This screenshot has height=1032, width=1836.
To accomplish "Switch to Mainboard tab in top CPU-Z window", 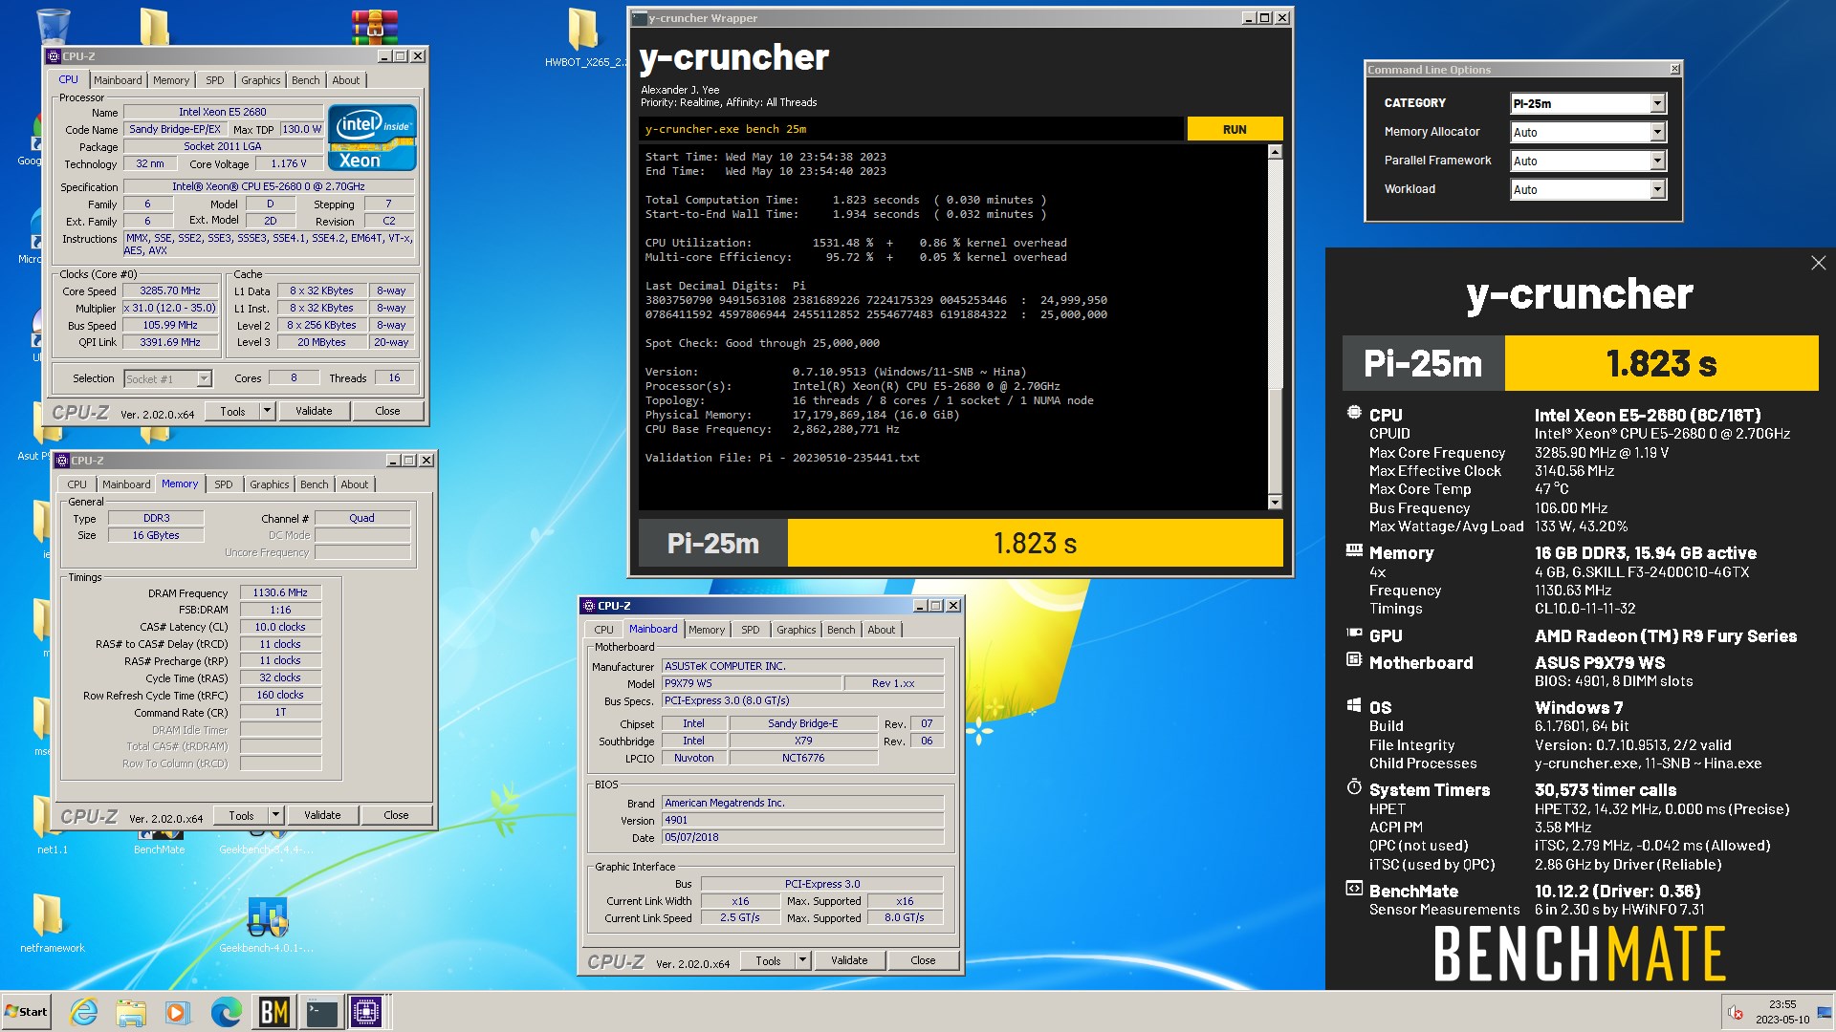I will [118, 80].
